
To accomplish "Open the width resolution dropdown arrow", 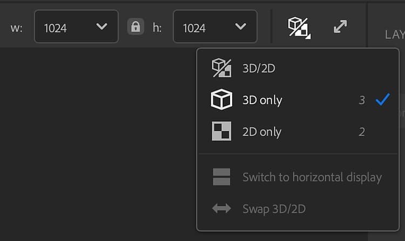I will (x=102, y=26).
